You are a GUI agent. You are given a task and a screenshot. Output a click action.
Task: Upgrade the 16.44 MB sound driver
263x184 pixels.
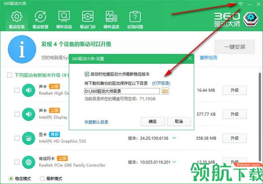[235, 90]
